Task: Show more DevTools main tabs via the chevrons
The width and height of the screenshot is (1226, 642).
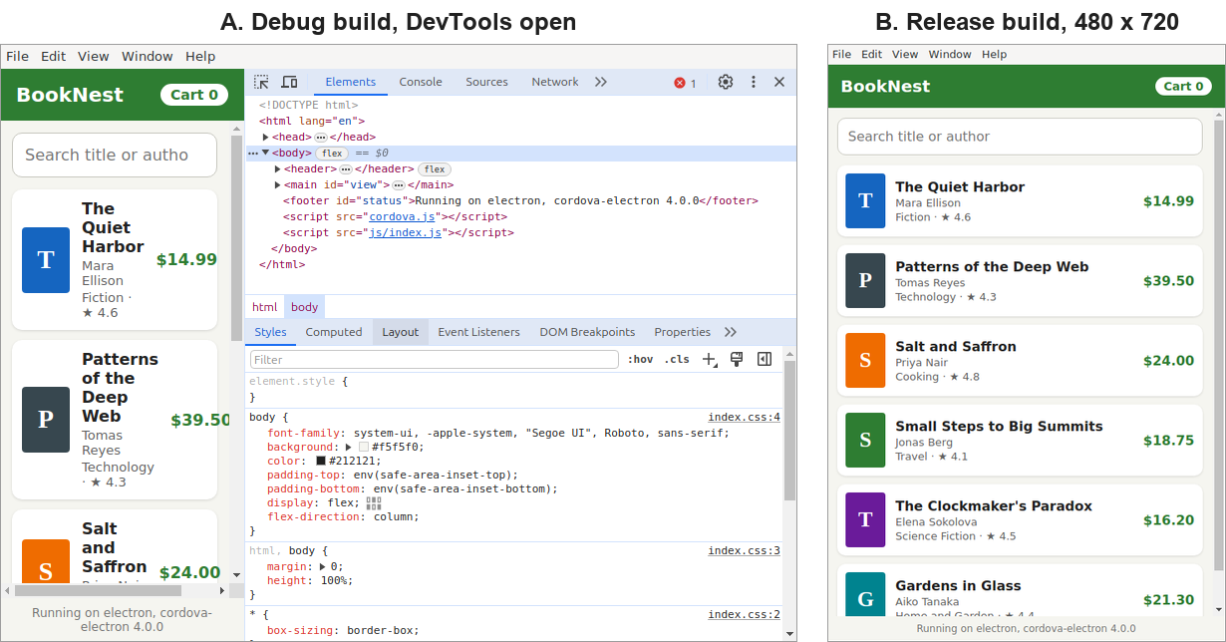Action: (601, 82)
